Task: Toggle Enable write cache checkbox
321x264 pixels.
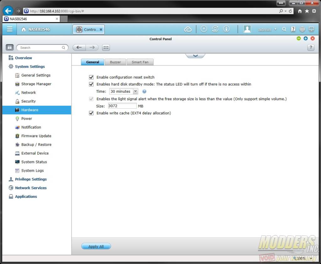Action: coord(91,113)
